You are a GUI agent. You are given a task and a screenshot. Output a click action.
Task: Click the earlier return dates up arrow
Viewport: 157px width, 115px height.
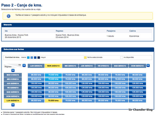(13, 70)
